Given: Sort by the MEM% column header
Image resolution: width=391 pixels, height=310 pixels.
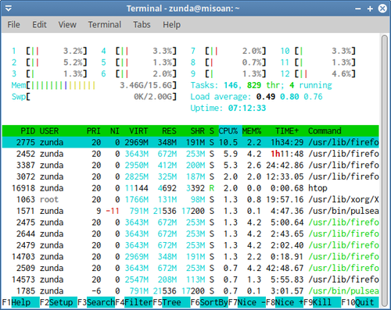Looking at the screenshot, I should [252, 130].
